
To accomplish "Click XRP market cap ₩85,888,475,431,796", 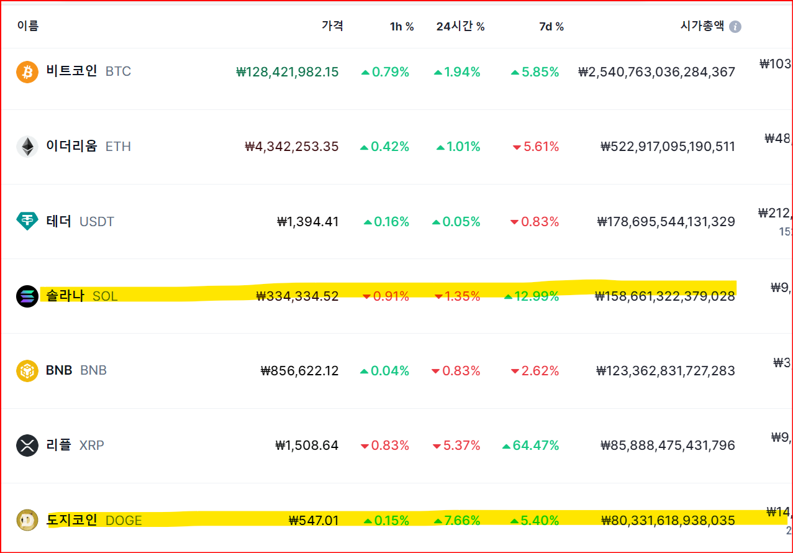I will pyautogui.click(x=668, y=446).
